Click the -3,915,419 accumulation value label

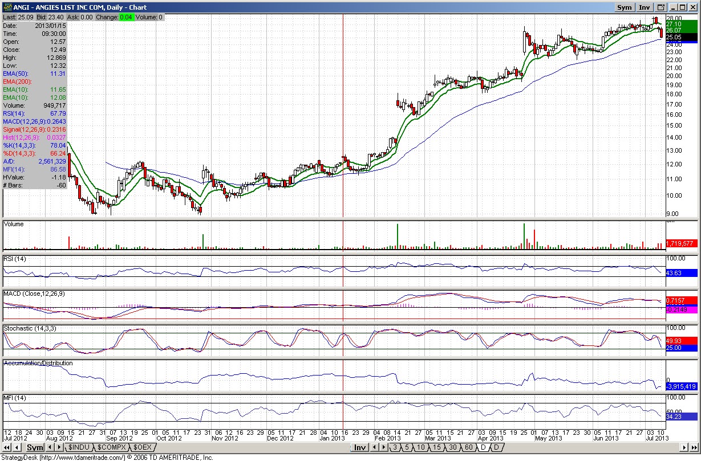[x=682, y=386]
